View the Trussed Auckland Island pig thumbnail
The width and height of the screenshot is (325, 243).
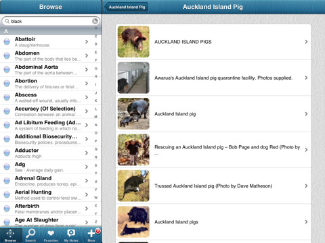[x=133, y=186]
